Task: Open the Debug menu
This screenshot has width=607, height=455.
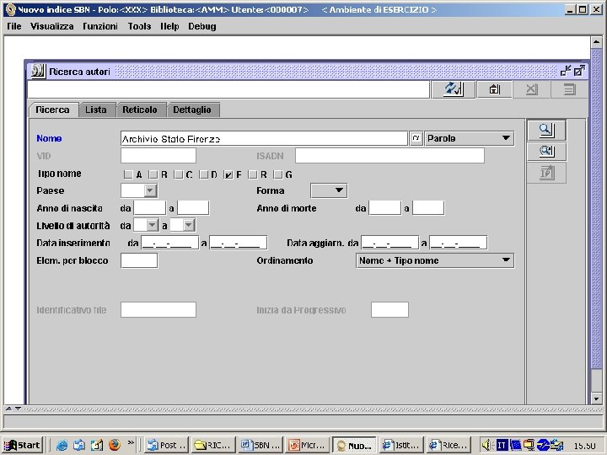Action: [202, 26]
